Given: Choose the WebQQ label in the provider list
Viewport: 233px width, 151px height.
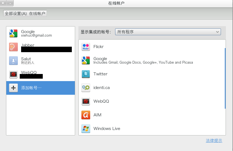Looking at the screenshot, I should 101,101.
